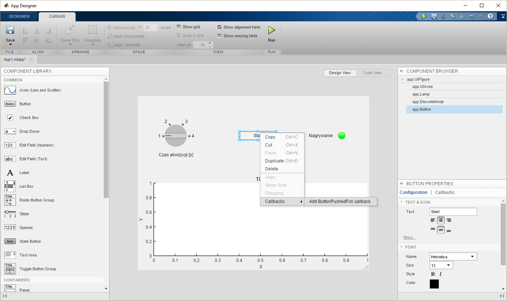
Task: Apply italic font style in Button properties
Action: tap(440, 274)
